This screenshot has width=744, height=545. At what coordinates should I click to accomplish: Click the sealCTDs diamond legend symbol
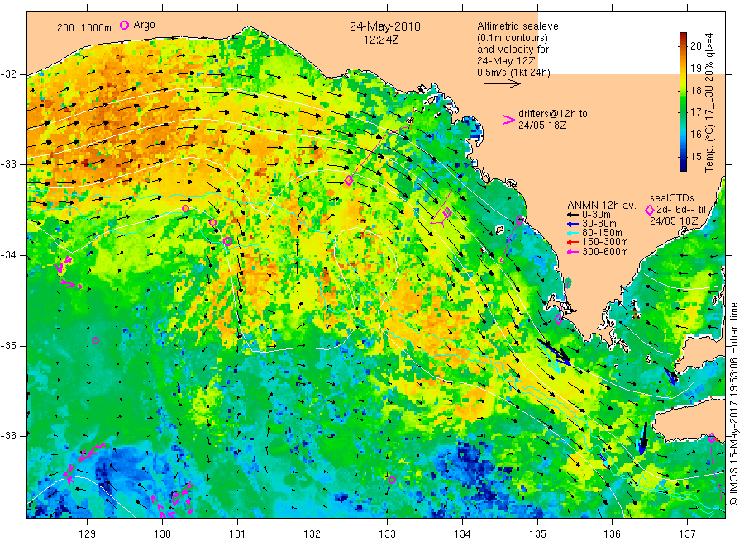[x=650, y=210]
